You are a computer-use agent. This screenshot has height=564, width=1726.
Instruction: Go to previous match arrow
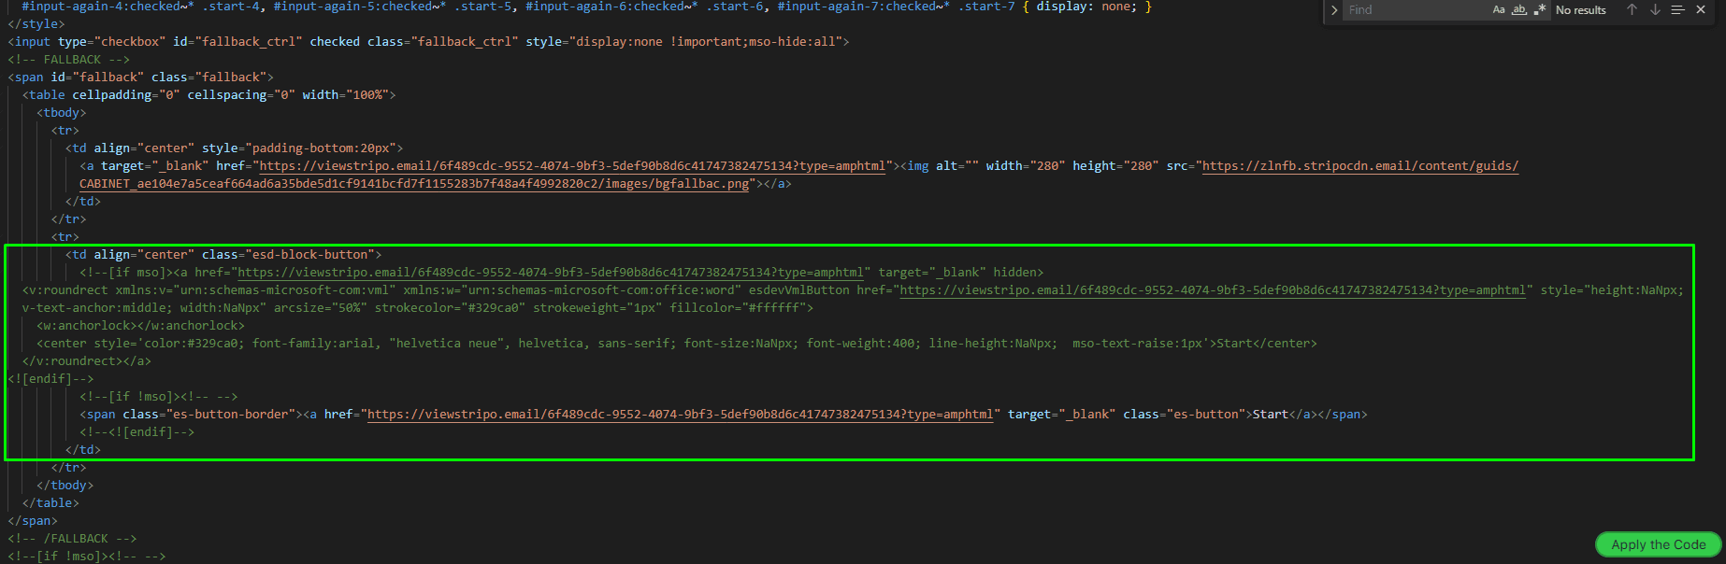tap(1632, 10)
